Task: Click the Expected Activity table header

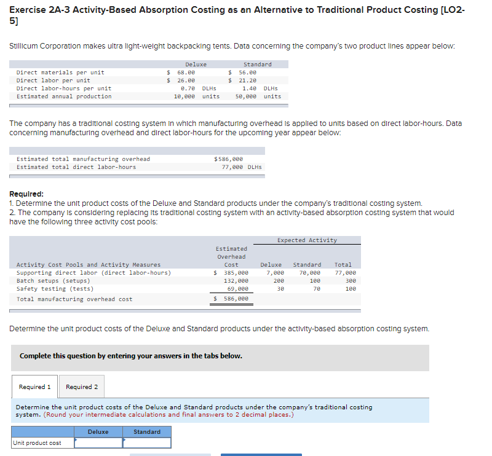Action: click(307, 240)
